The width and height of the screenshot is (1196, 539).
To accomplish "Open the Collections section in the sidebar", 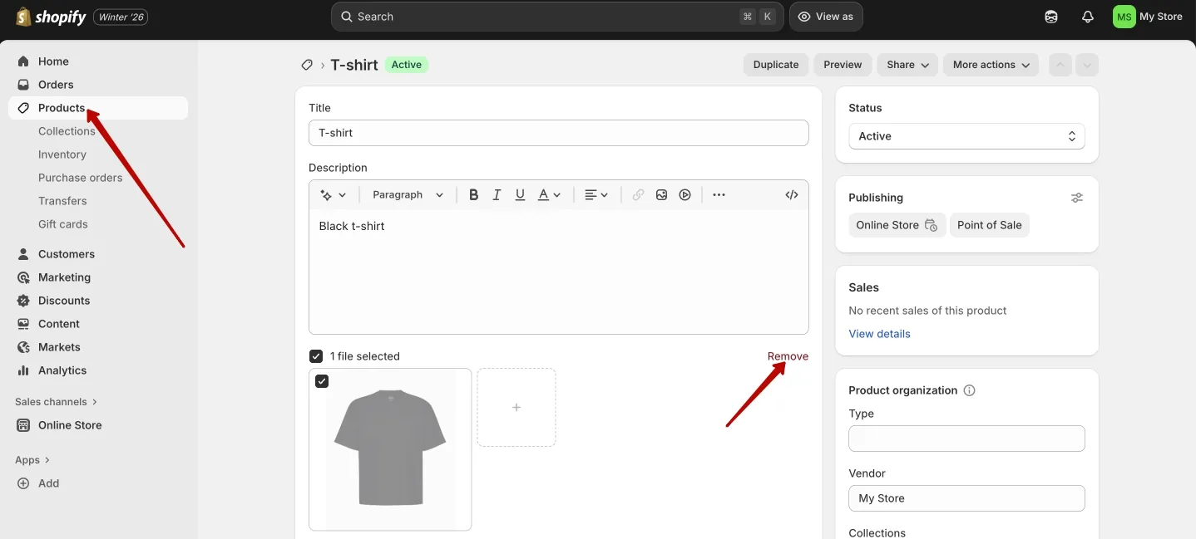I will coord(67,130).
